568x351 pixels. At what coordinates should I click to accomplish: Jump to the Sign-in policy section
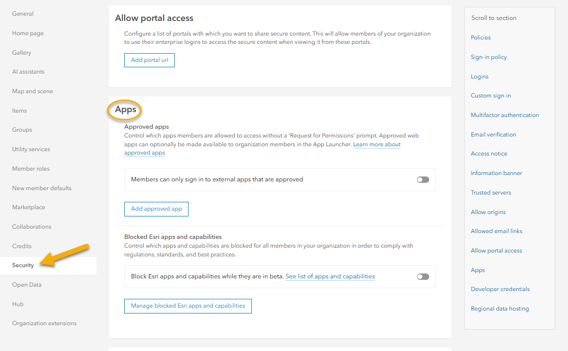point(489,57)
